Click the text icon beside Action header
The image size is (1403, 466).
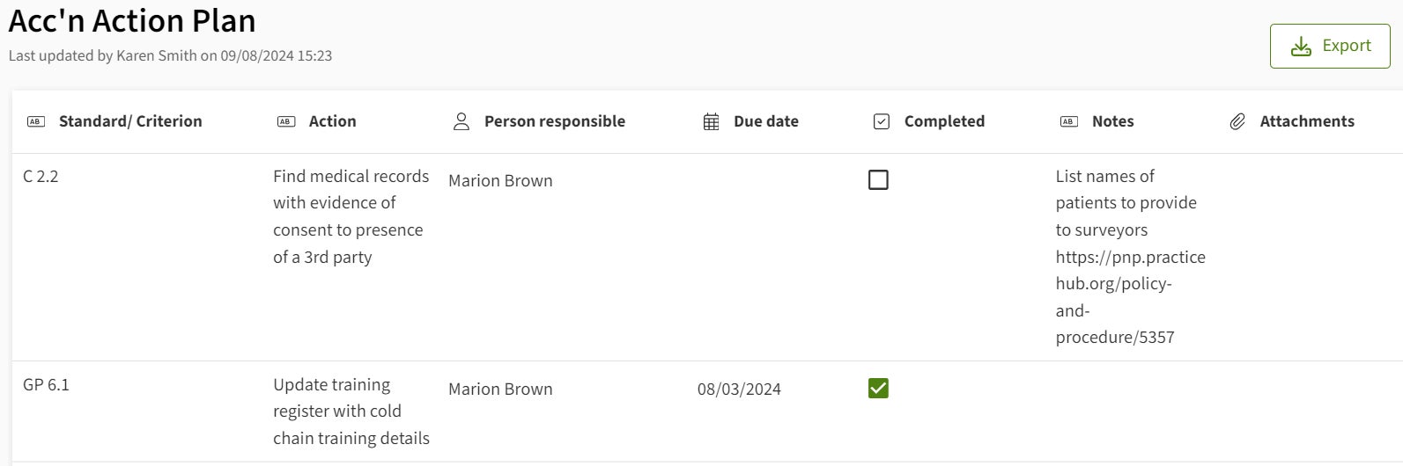pyautogui.click(x=286, y=121)
